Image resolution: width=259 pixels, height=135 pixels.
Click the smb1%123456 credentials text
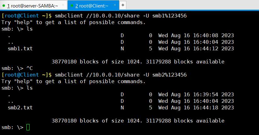point(169,16)
